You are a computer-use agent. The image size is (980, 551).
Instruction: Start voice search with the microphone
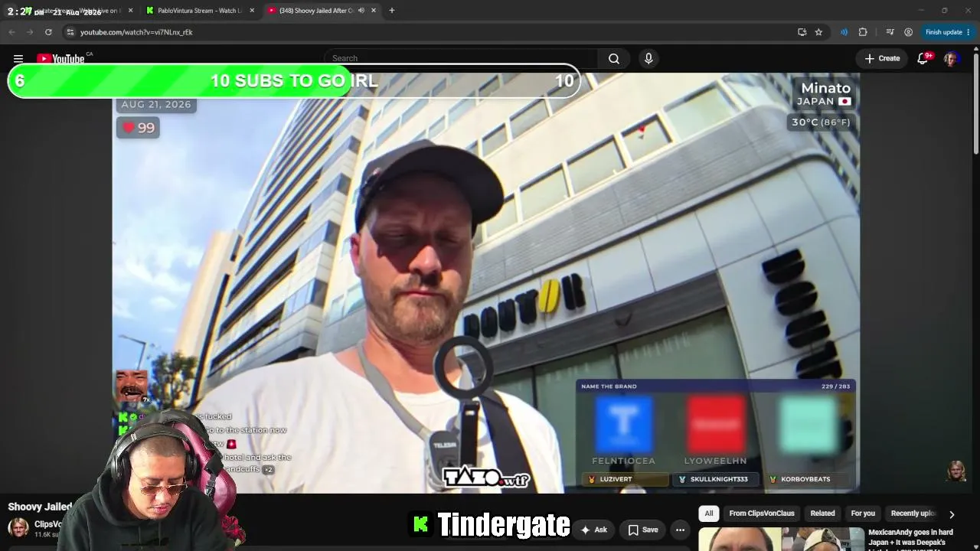tap(648, 58)
